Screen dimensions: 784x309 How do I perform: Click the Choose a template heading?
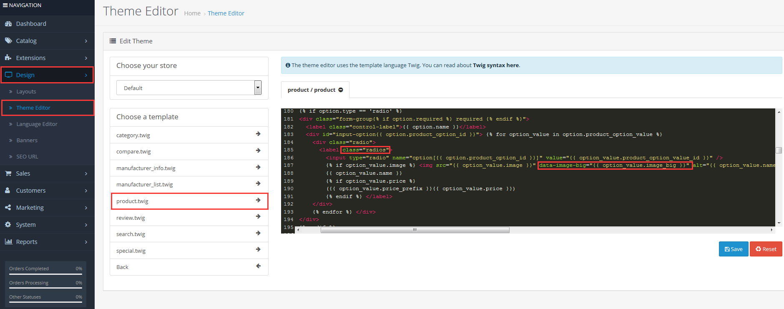pos(147,117)
